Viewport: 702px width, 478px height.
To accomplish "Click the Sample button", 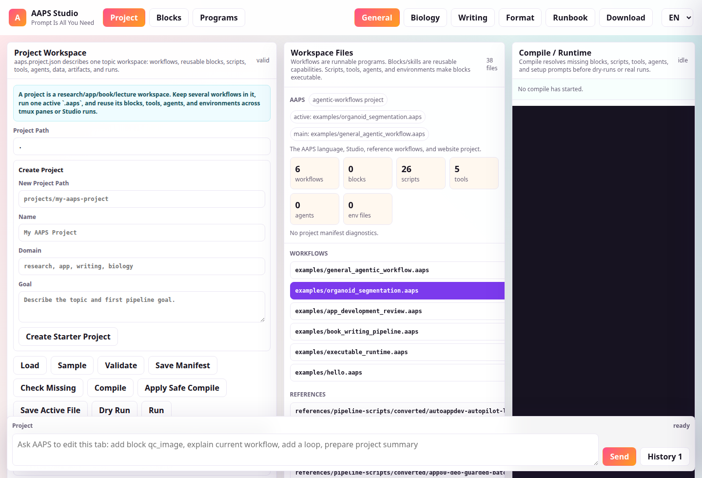I will tap(72, 365).
